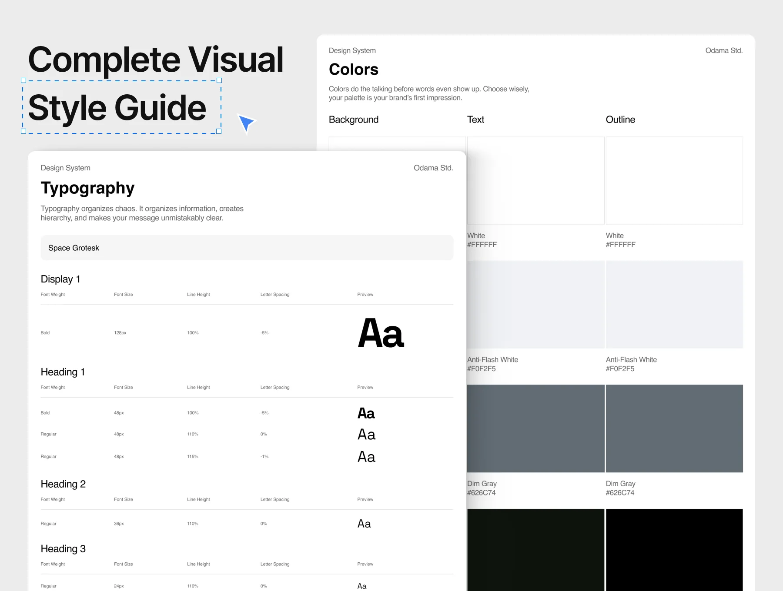This screenshot has height=591, width=783.
Task: Click the 'Aa' preview in Heading 2 row
Action: [364, 524]
